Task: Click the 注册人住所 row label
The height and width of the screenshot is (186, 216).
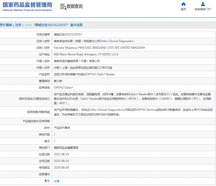Action: pyautogui.click(x=43, y=48)
